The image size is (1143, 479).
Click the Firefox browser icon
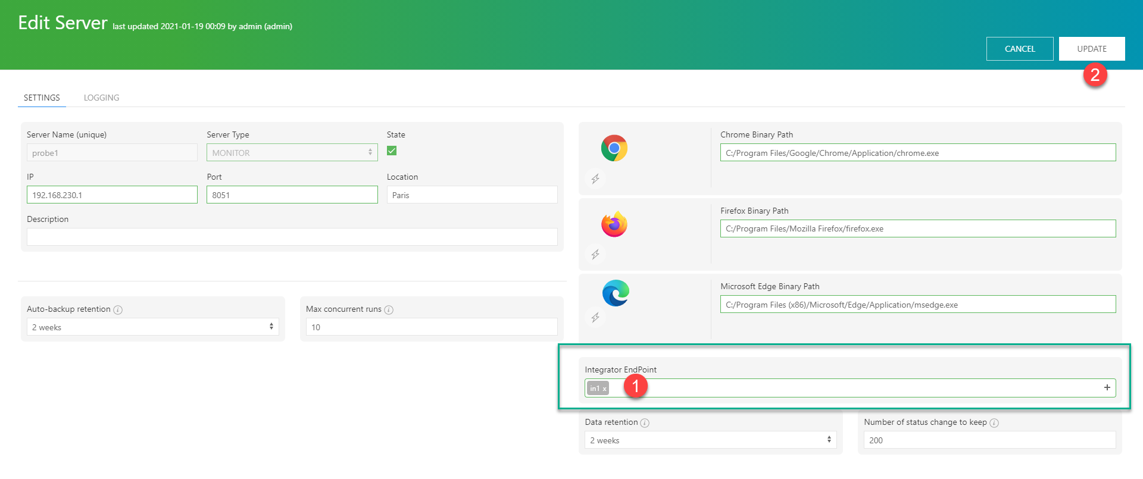pyautogui.click(x=614, y=224)
